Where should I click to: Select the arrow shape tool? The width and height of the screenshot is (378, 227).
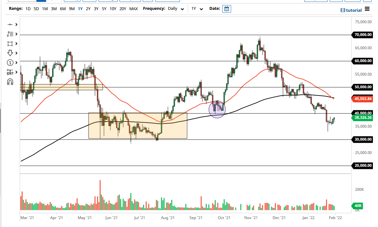[x=10, y=53]
